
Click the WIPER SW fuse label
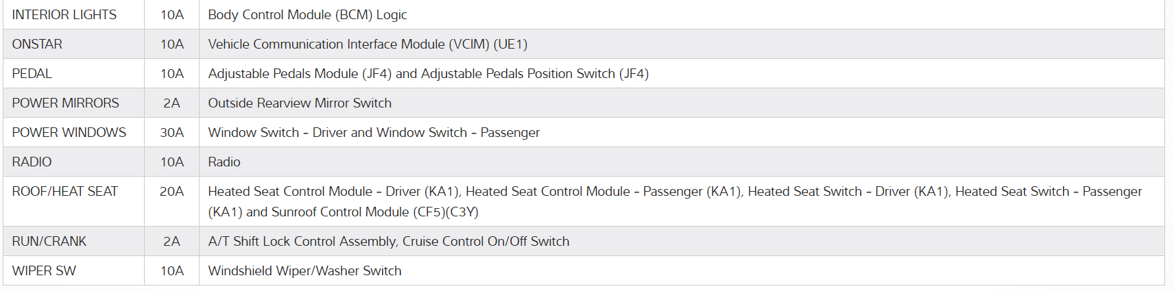point(44,270)
